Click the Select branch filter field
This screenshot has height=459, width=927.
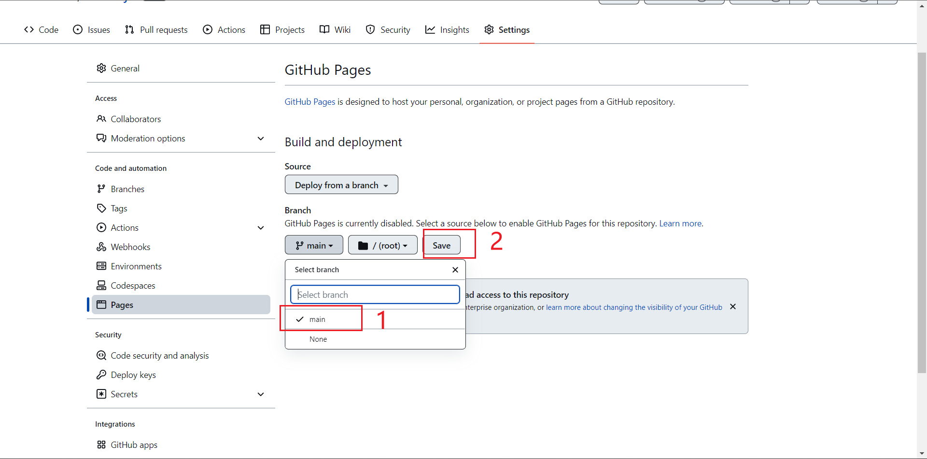click(x=375, y=294)
